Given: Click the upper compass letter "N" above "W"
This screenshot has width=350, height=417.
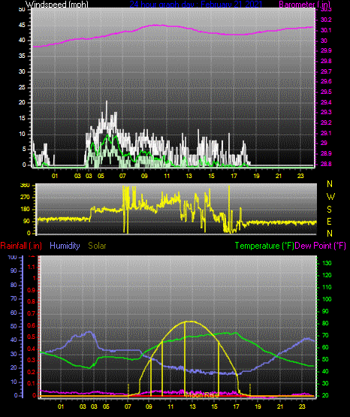Looking at the screenshot, I should 330,184.
